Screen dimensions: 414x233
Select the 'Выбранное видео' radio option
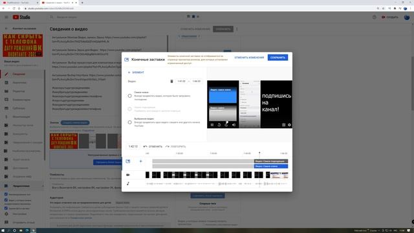click(129, 122)
